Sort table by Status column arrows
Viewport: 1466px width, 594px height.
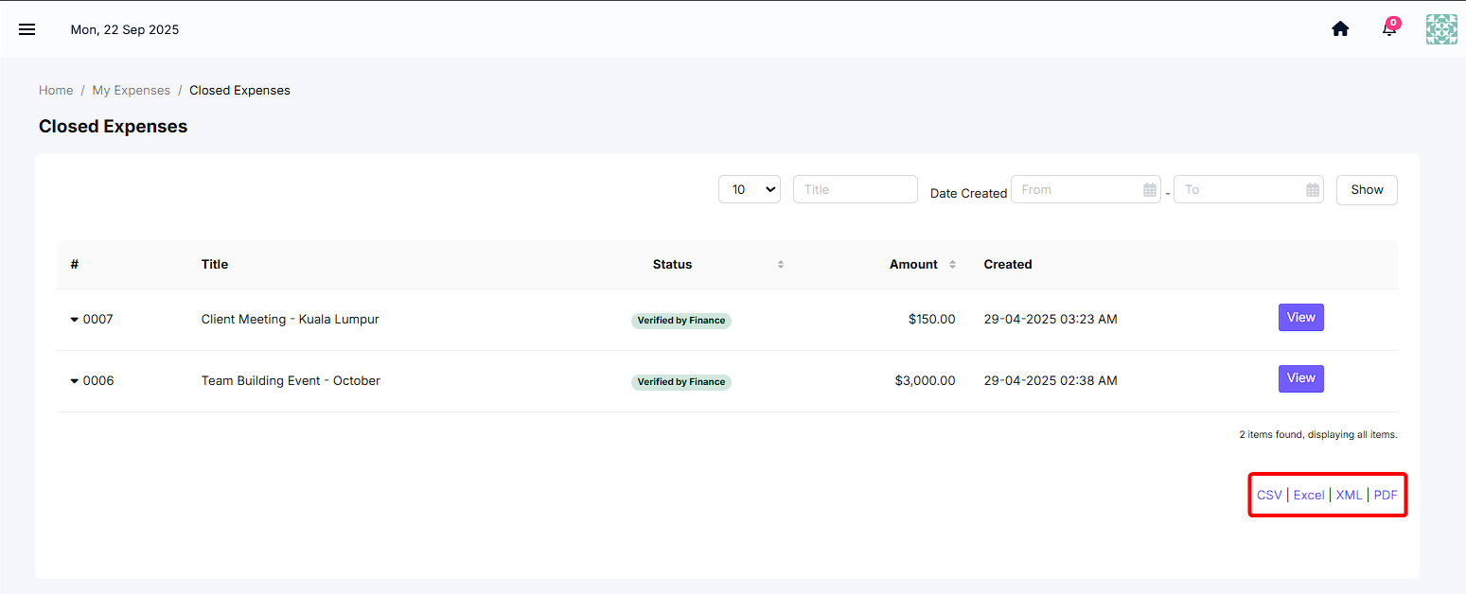tap(781, 265)
